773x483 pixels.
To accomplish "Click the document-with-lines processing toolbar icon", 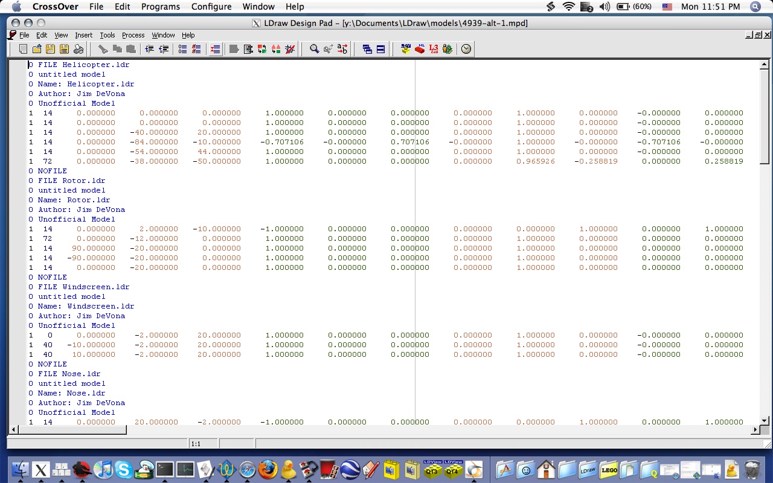I will tap(248, 49).
